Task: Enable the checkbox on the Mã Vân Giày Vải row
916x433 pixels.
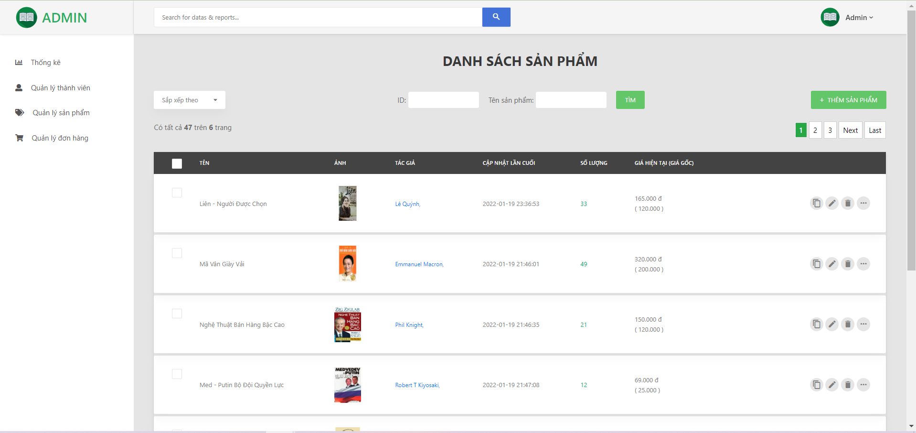Action: pos(177,253)
